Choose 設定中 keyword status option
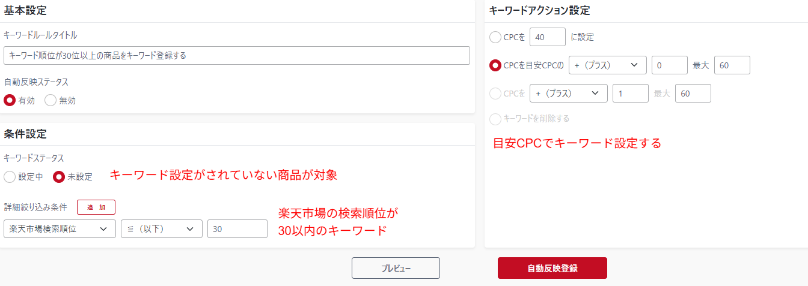Image resolution: width=808 pixels, height=286 pixels. point(10,177)
